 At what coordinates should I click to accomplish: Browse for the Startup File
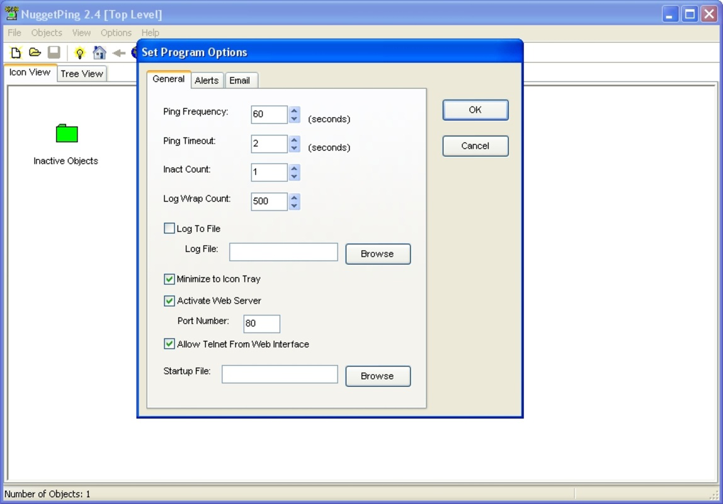point(378,376)
